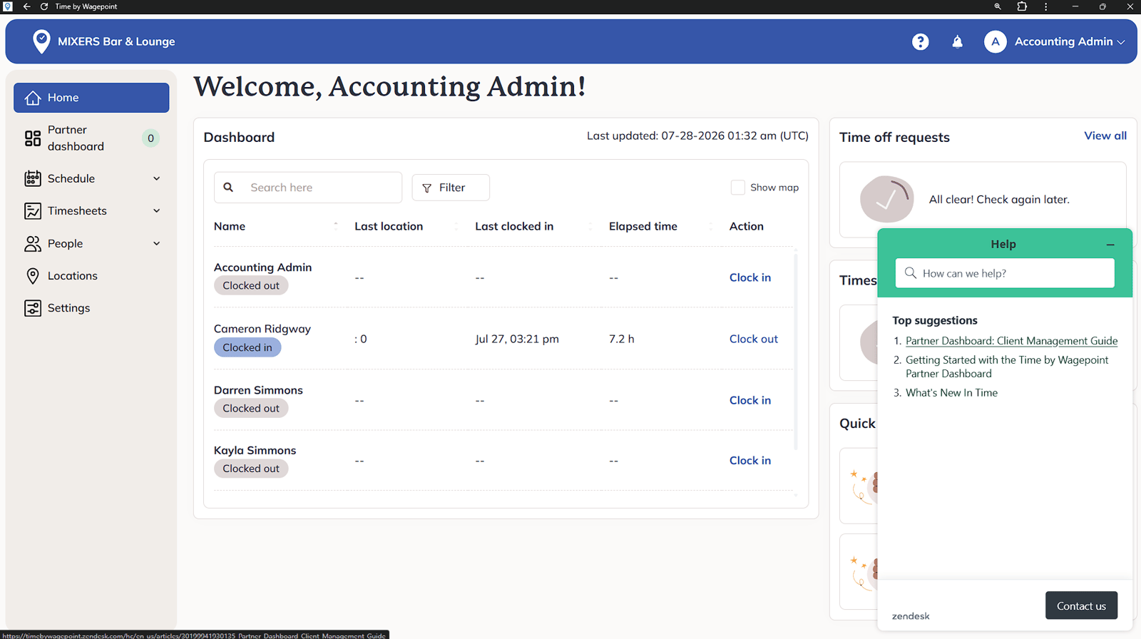Viewport: 1141px width, 639px height.
Task: Click the browser back arrow
Action: [26, 6]
